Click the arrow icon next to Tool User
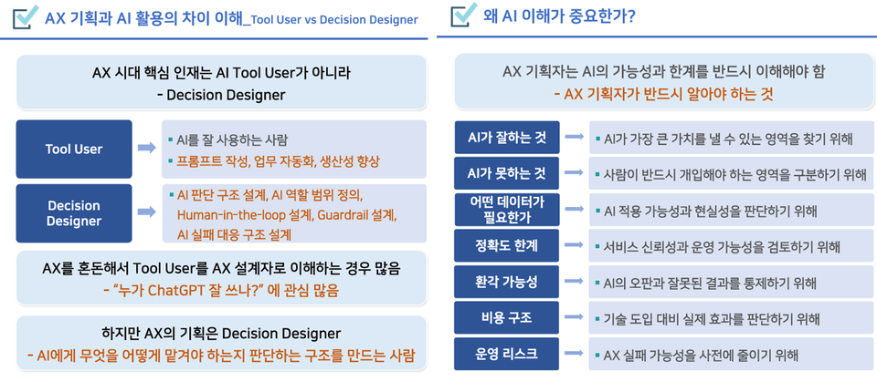 pos(147,148)
